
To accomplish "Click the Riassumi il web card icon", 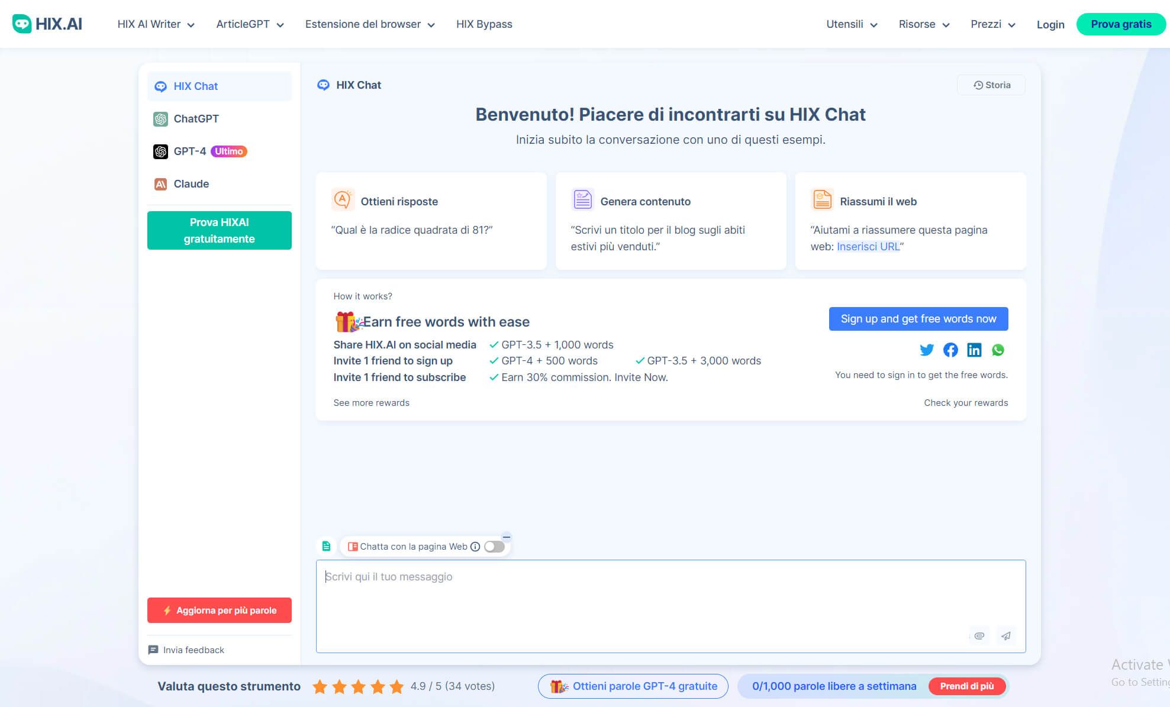I will [822, 200].
